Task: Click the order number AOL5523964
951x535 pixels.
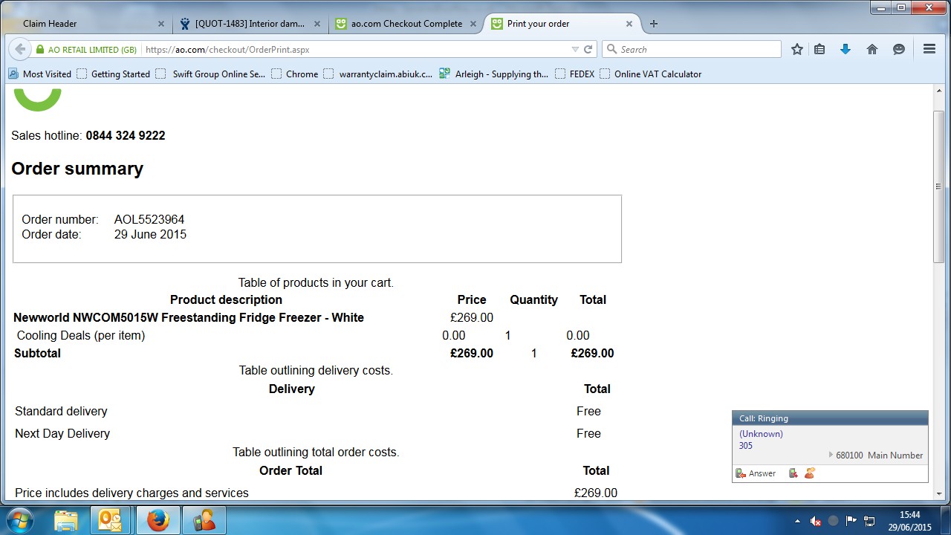Action: [149, 220]
